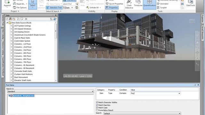Click the Save Search binoculars icon

pyautogui.click(x=10, y=19)
